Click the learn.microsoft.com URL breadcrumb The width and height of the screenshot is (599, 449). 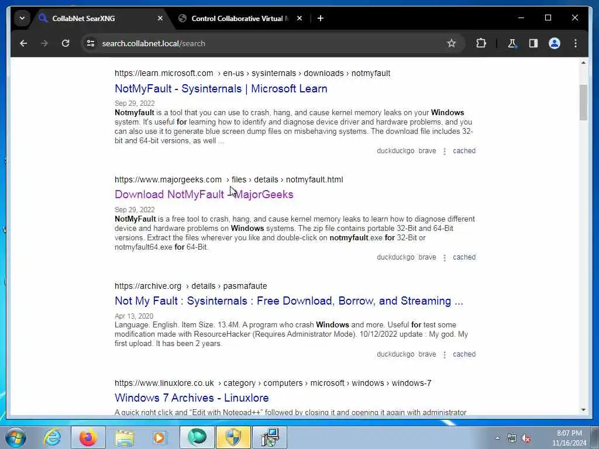[253, 73]
